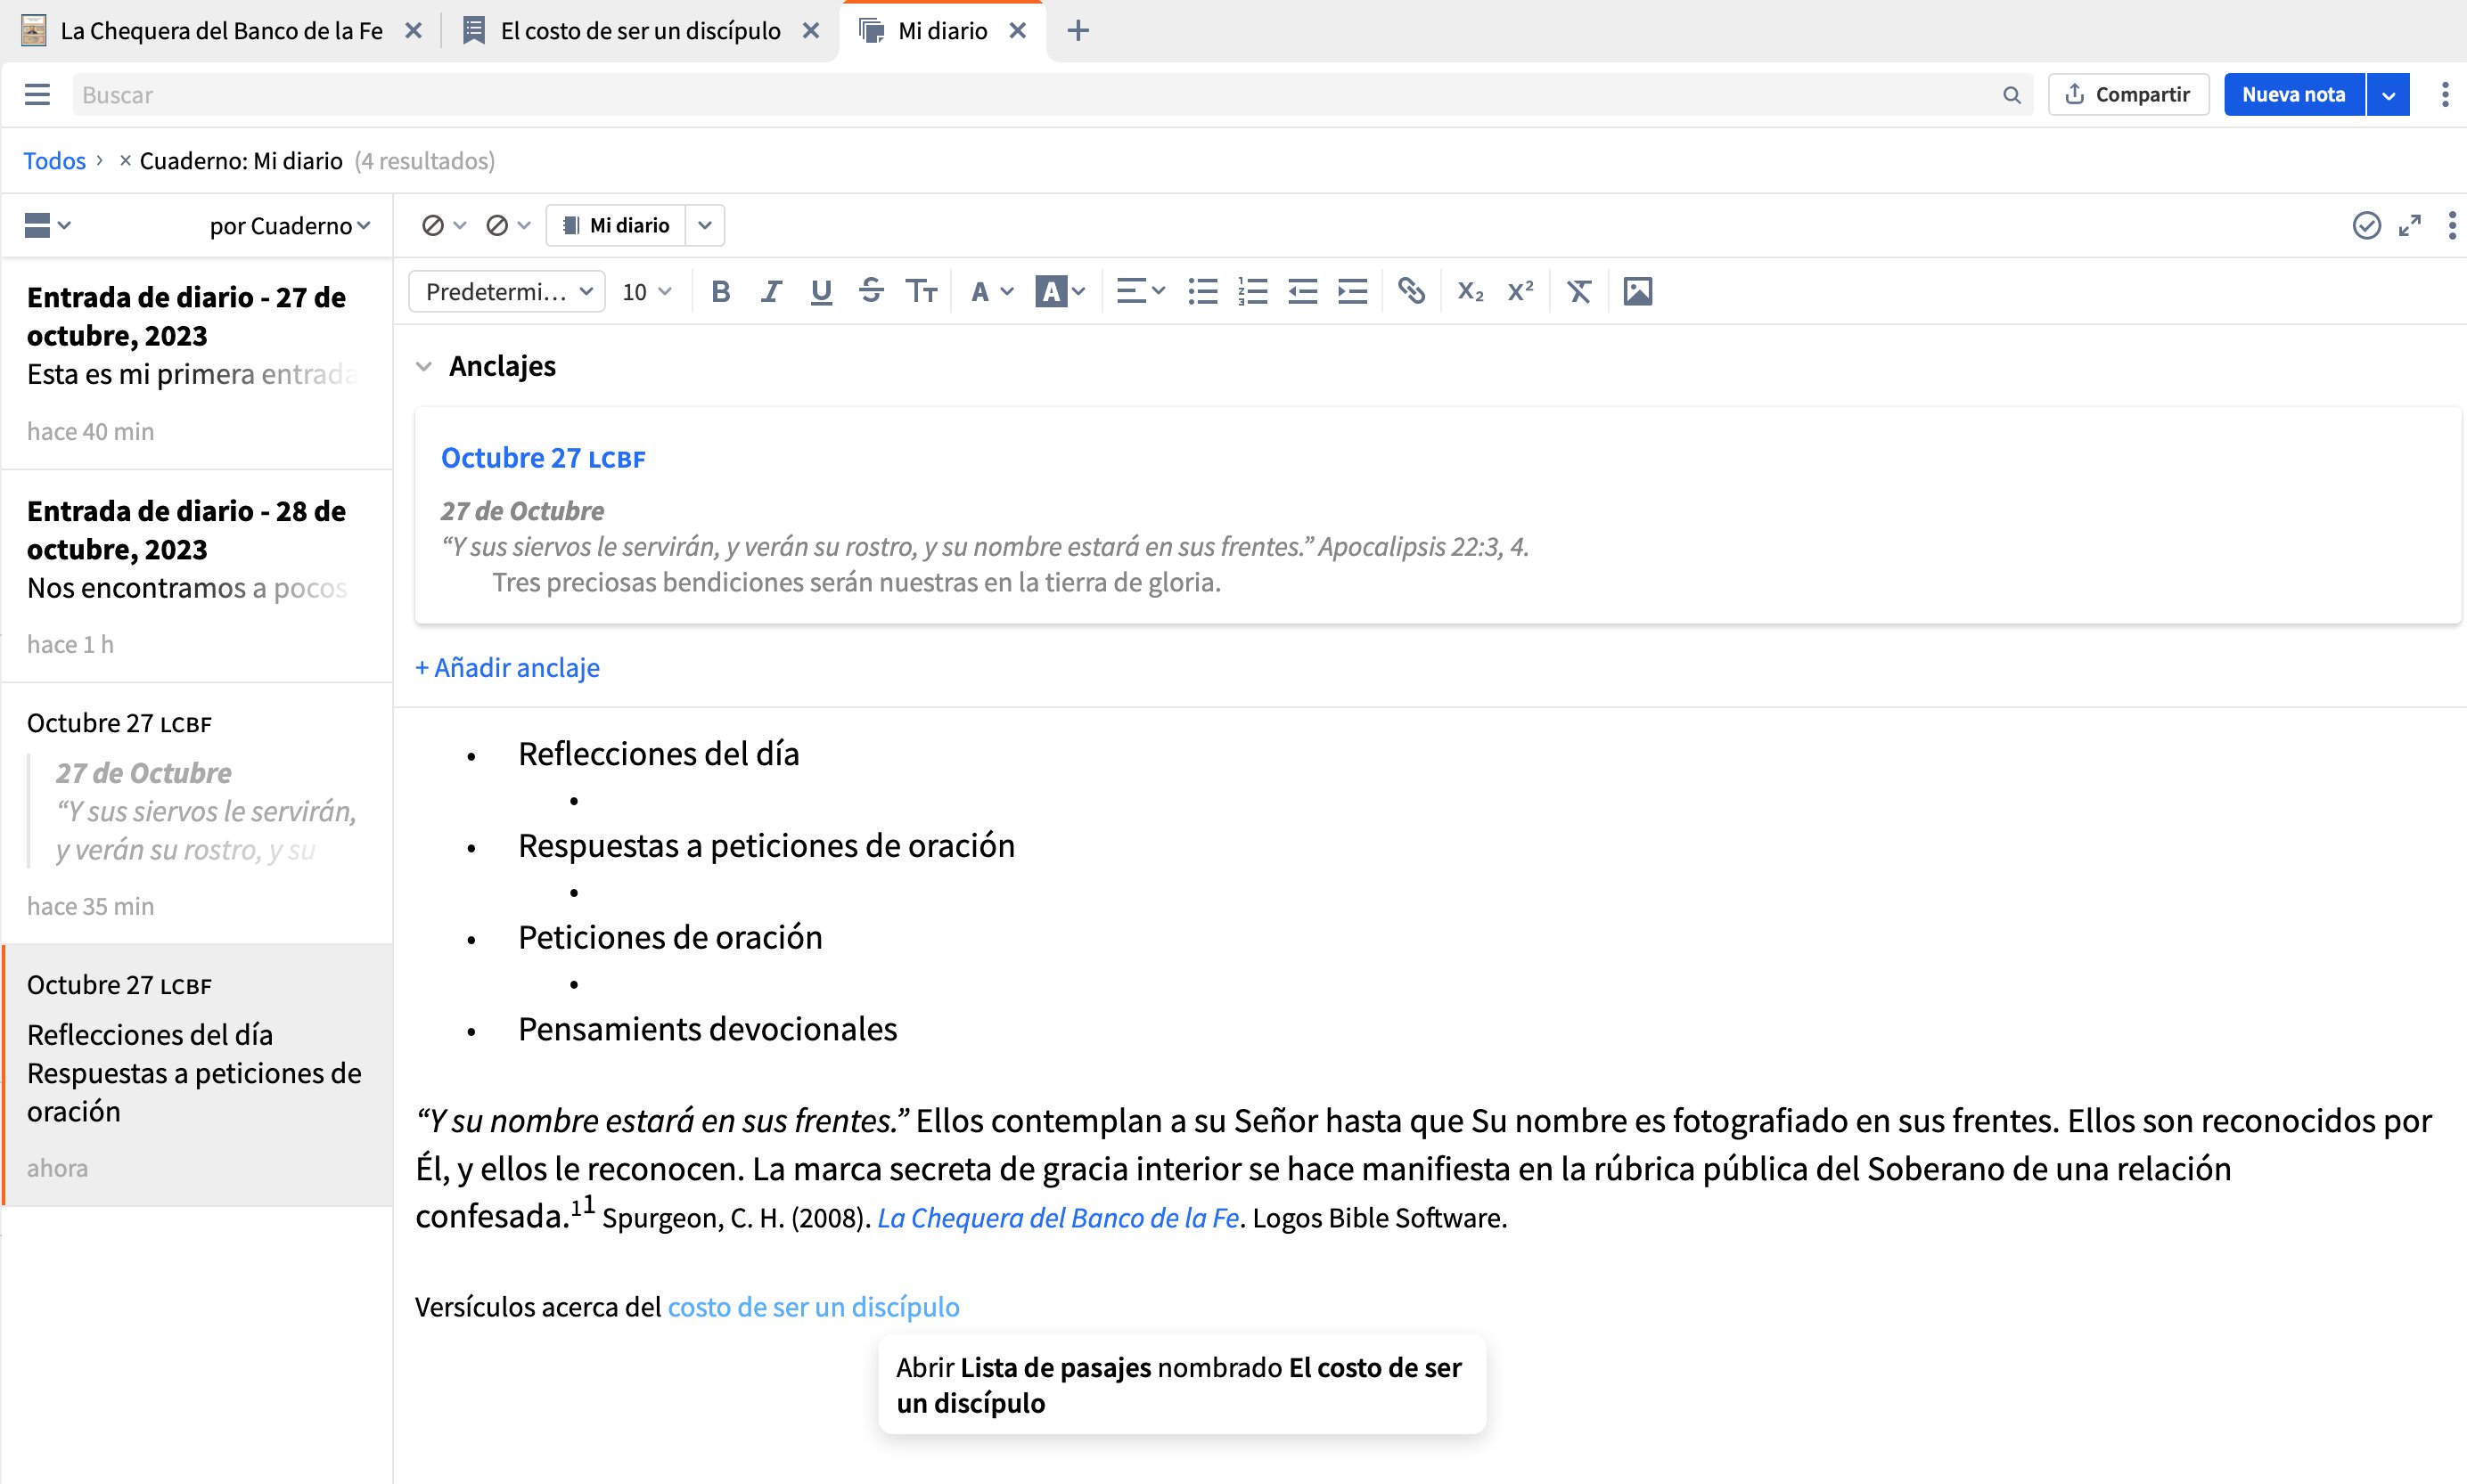Image resolution: width=2467 pixels, height=1484 pixels.
Task: Select Octubre 27 LCBF note from hace 35 min
Action: [x=197, y=814]
